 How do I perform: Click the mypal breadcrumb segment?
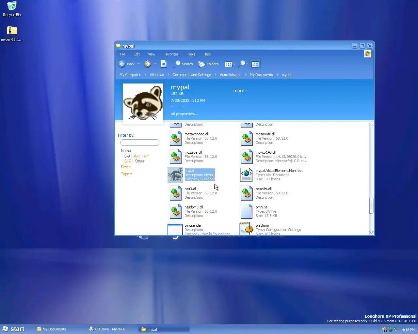point(286,75)
